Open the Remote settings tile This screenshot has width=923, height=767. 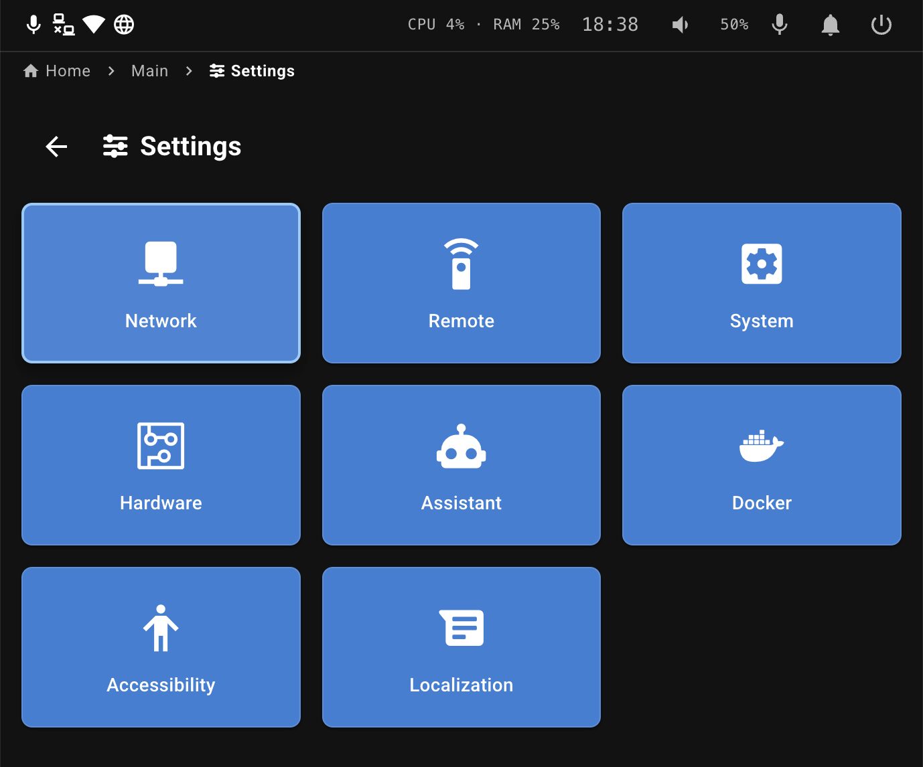tap(461, 283)
